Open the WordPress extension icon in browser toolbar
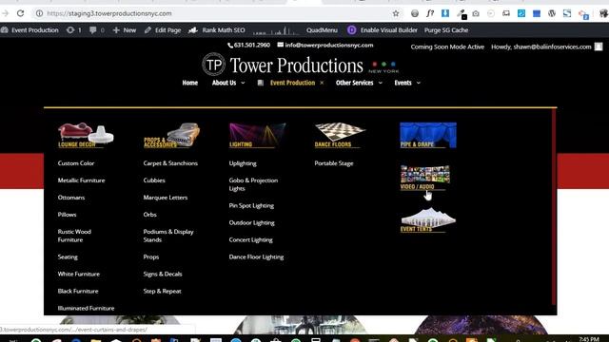The image size is (609, 342). (x=552, y=13)
